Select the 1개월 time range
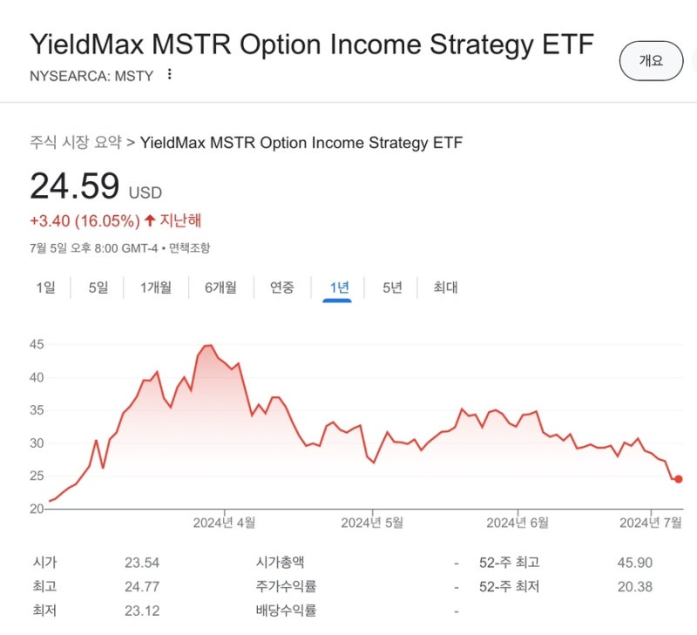This screenshot has width=697, height=635. click(154, 287)
